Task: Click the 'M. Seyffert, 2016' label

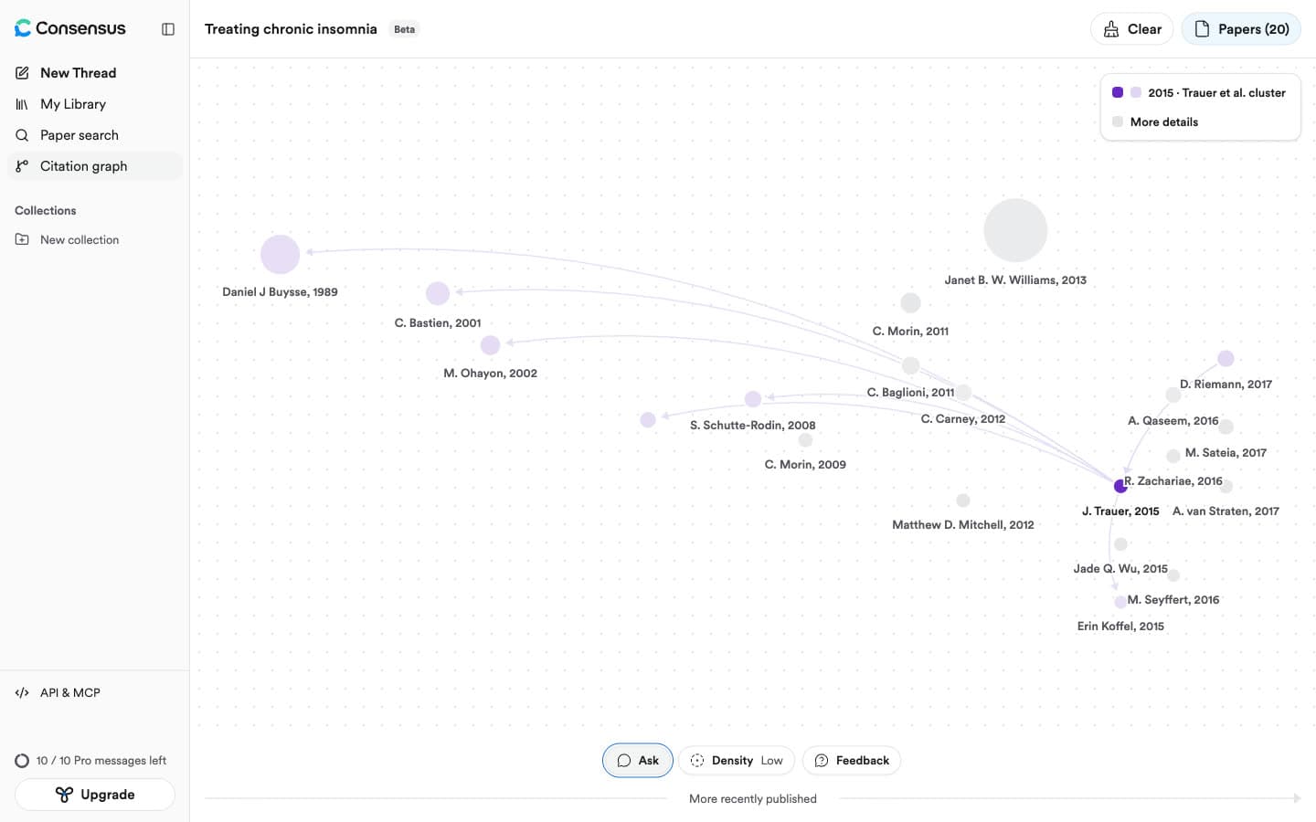Action: [1173, 600]
